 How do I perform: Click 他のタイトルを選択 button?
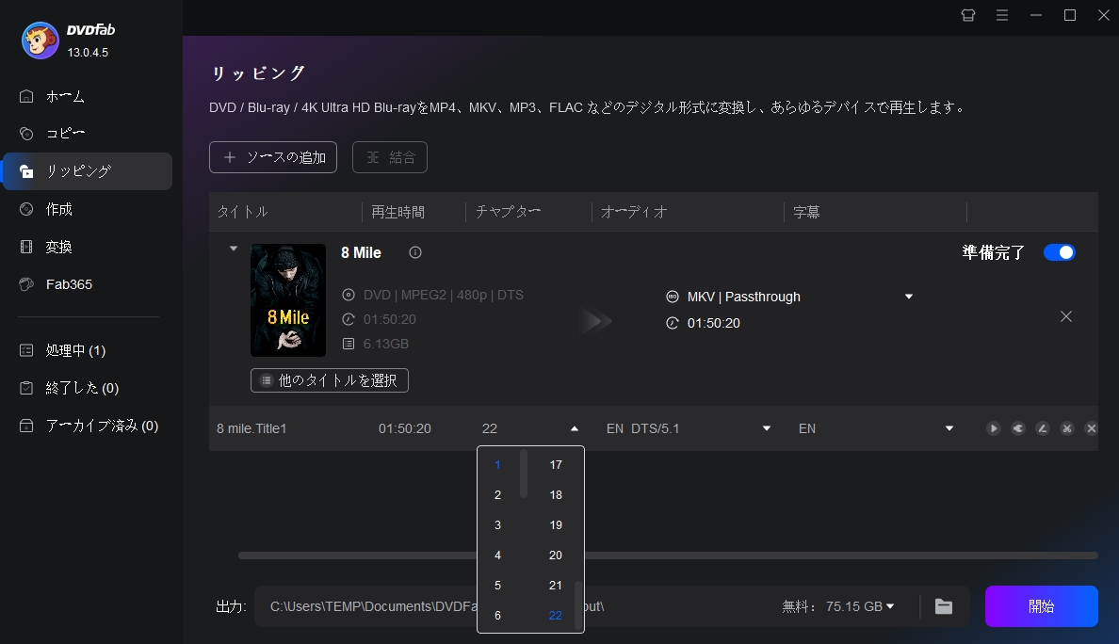329,380
